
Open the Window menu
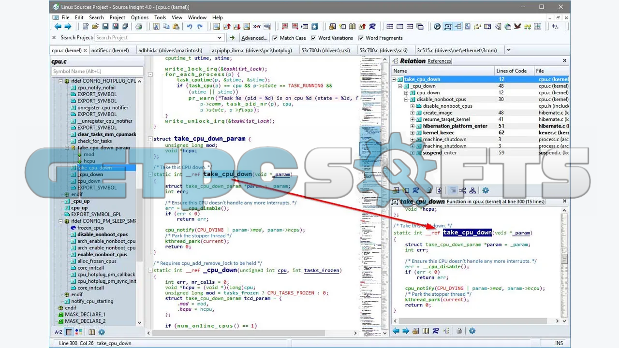(x=197, y=17)
